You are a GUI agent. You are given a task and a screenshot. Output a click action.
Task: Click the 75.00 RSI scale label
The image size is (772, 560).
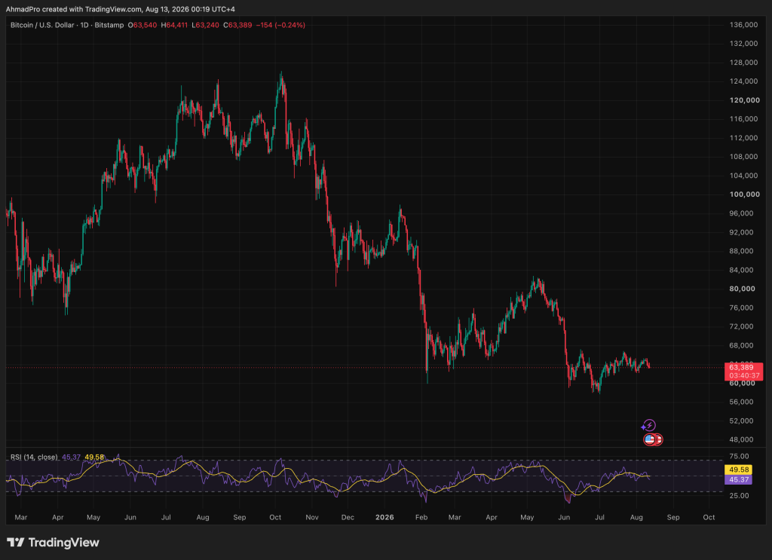point(739,456)
